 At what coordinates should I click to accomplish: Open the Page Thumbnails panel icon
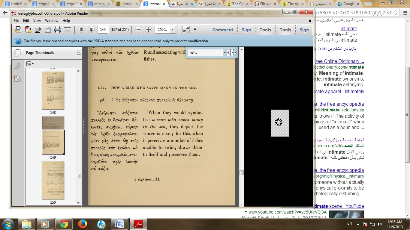tap(17, 53)
